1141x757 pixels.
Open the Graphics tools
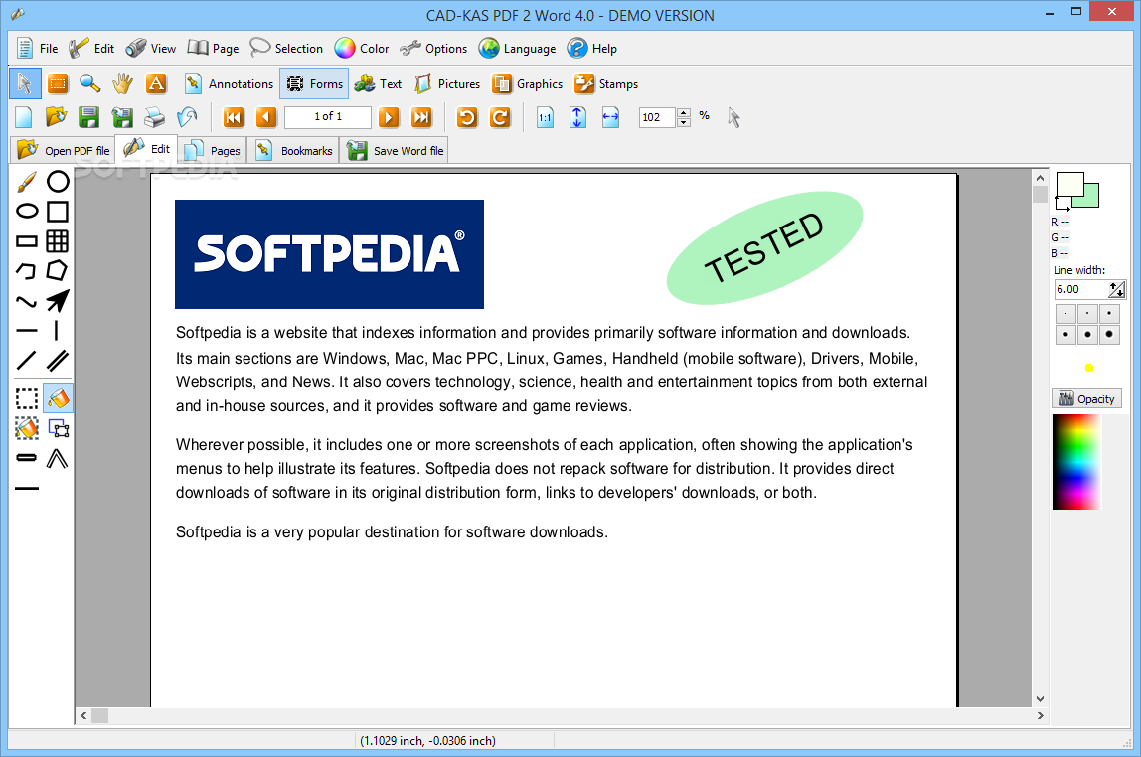coord(527,83)
